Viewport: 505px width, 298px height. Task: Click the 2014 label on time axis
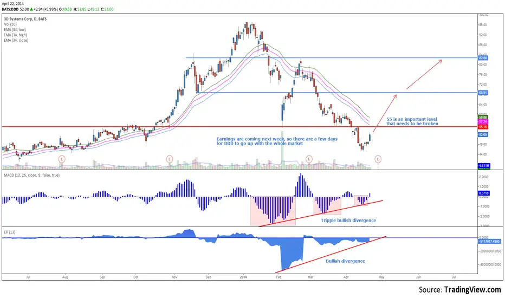pyautogui.click(x=243, y=277)
